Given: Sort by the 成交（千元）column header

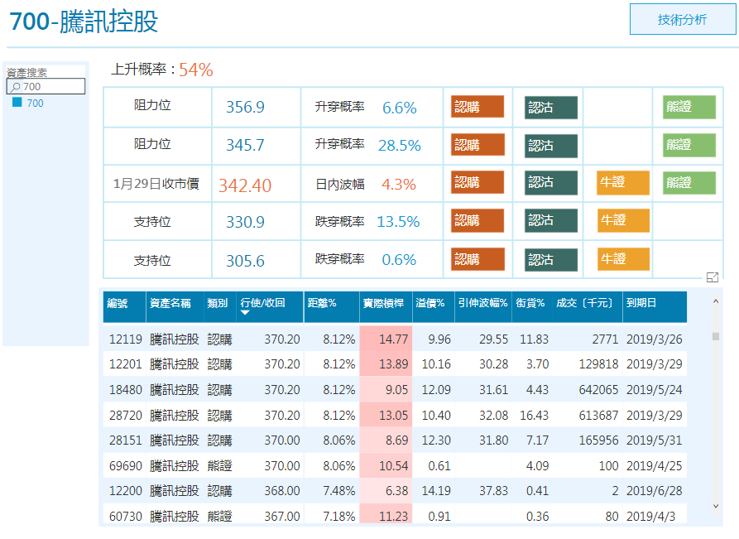Looking at the screenshot, I should (587, 307).
